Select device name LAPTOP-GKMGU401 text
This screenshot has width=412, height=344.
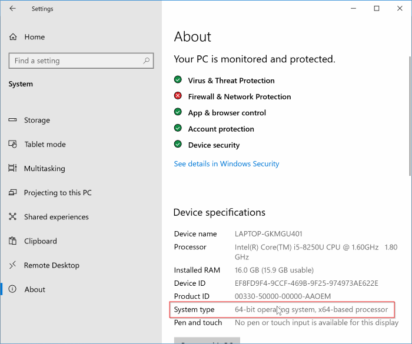(268, 233)
